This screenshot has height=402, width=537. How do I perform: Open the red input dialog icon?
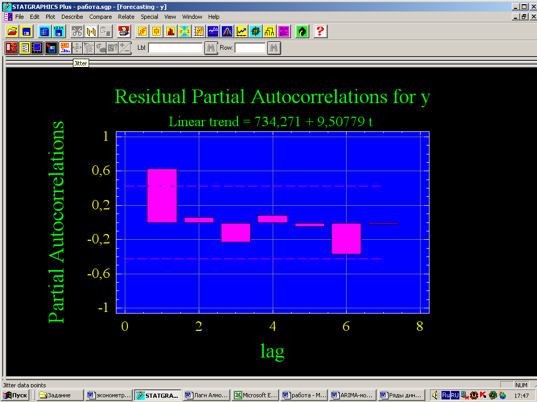[x=12, y=48]
